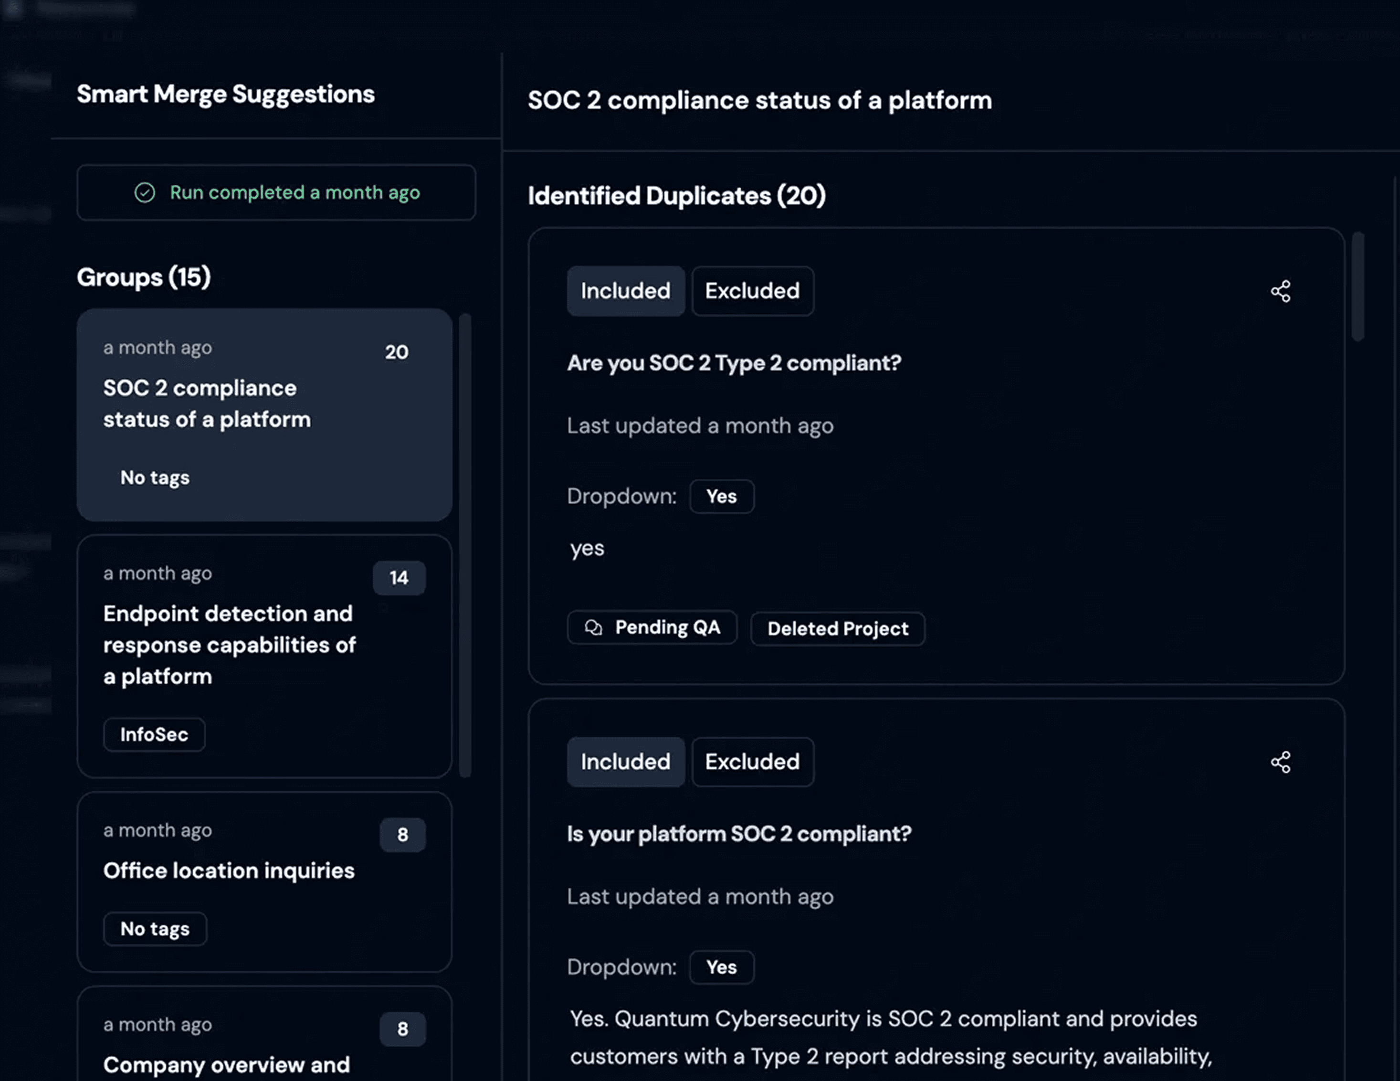This screenshot has width=1400, height=1081.
Task: Click Pending QA status badge
Action: pyautogui.click(x=667, y=627)
